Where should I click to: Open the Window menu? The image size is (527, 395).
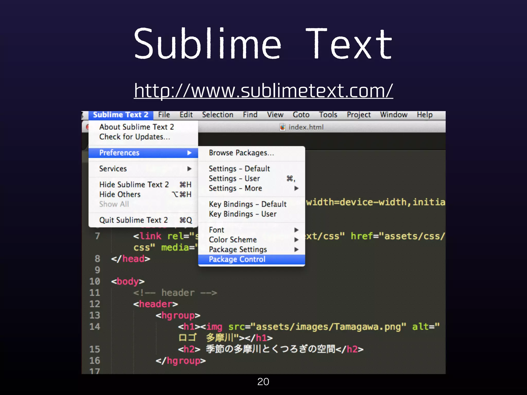(394, 115)
